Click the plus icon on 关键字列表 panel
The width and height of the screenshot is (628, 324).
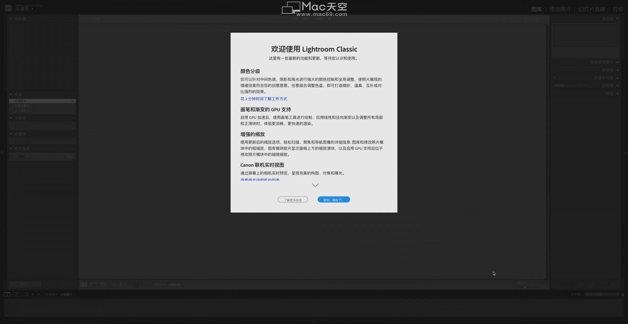pyautogui.click(x=555, y=78)
